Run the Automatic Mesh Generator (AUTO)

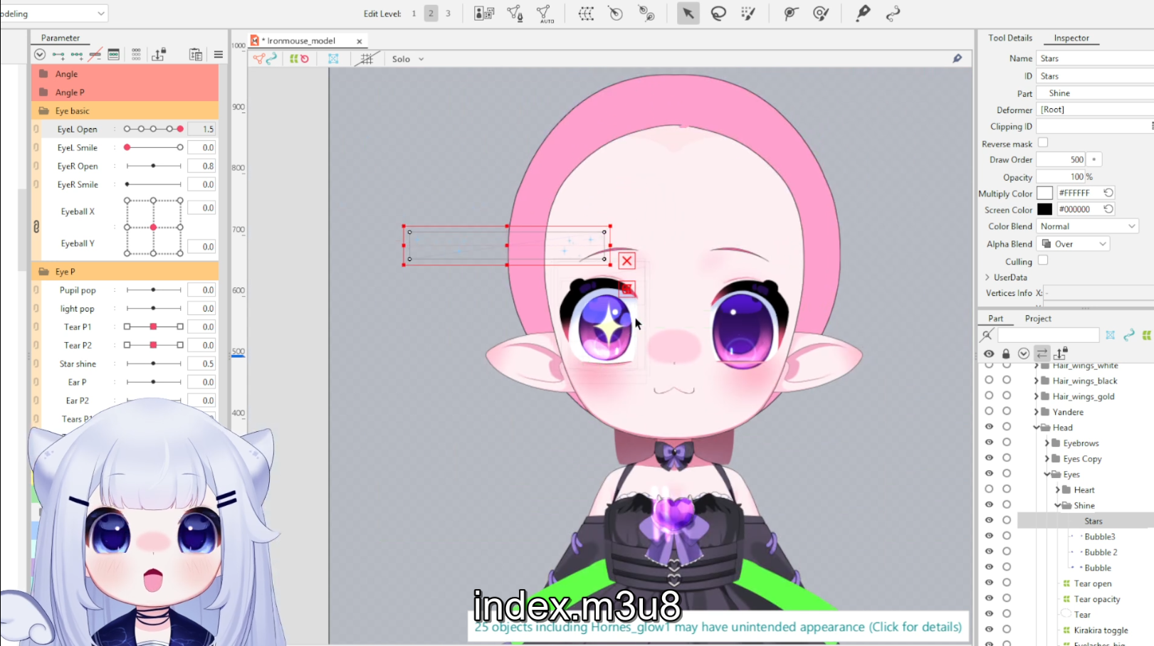click(545, 14)
